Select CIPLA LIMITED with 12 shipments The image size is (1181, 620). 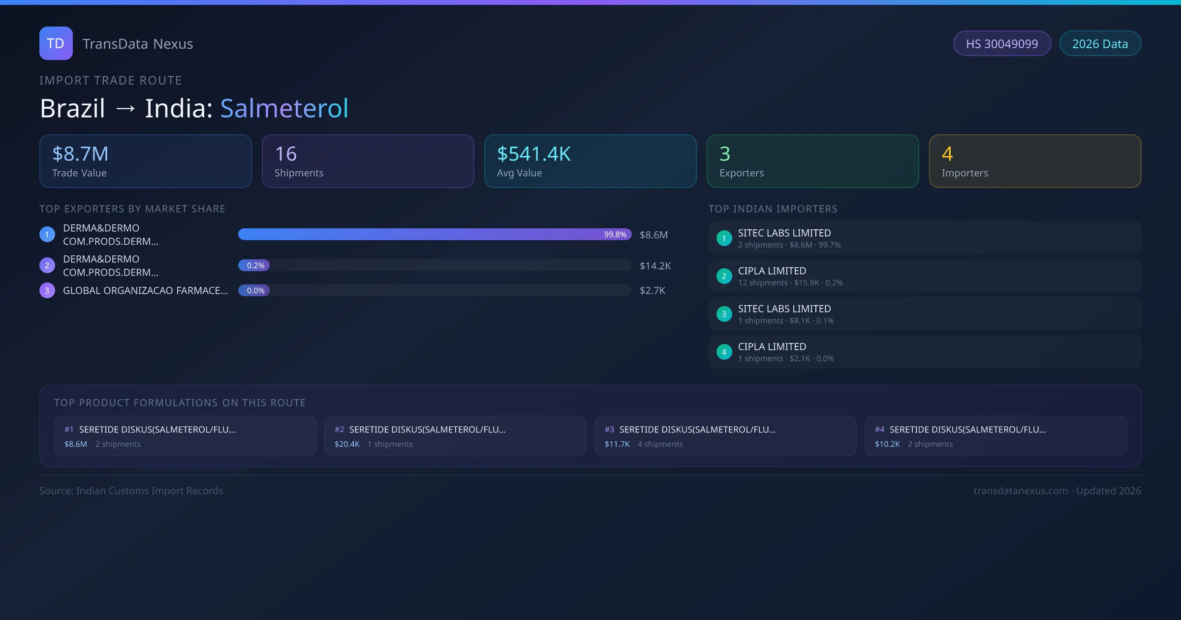pyautogui.click(x=772, y=271)
